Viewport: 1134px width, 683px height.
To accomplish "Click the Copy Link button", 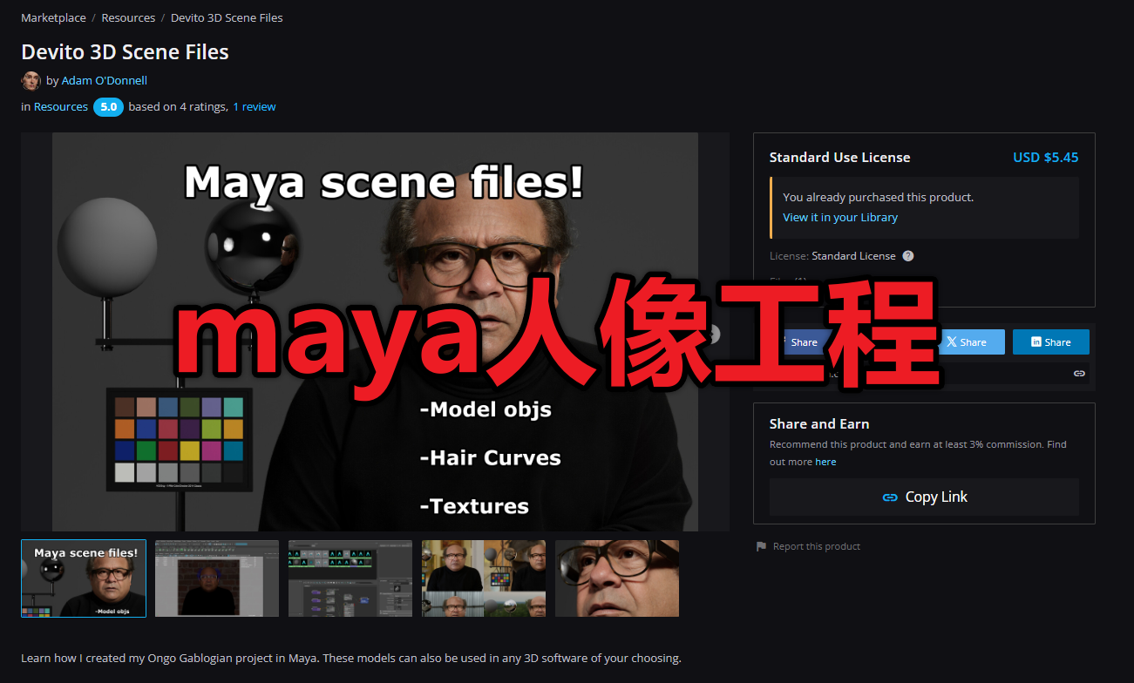I will click(924, 497).
